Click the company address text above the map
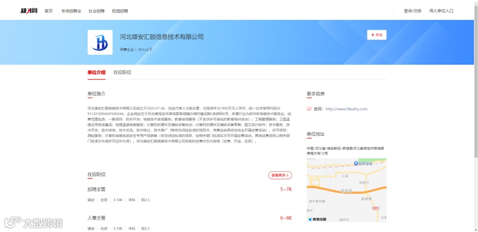 point(346,151)
